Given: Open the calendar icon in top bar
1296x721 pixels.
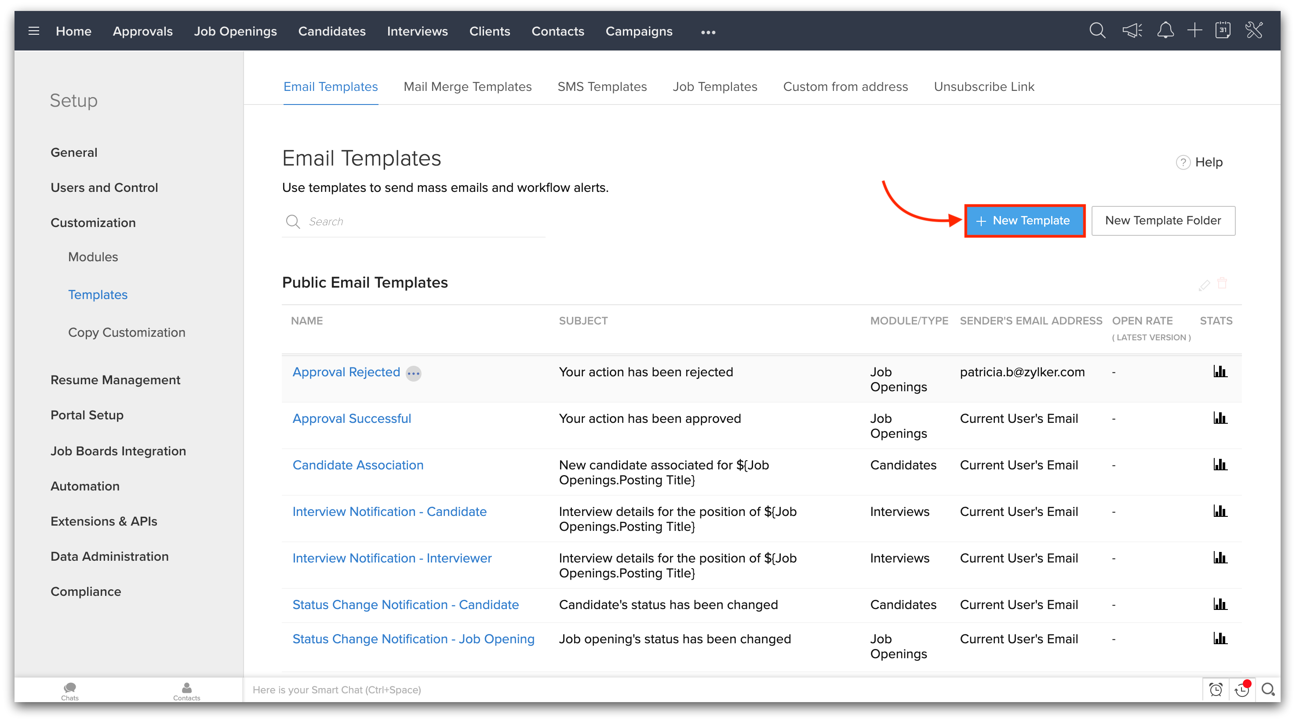Looking at the screenshot, I should (1223, 31).
